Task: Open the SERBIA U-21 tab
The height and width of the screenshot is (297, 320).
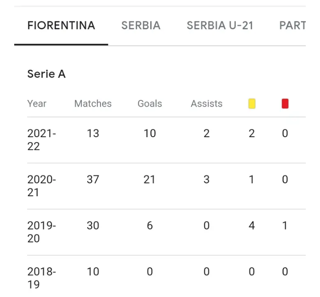Action: pos(220,25)
